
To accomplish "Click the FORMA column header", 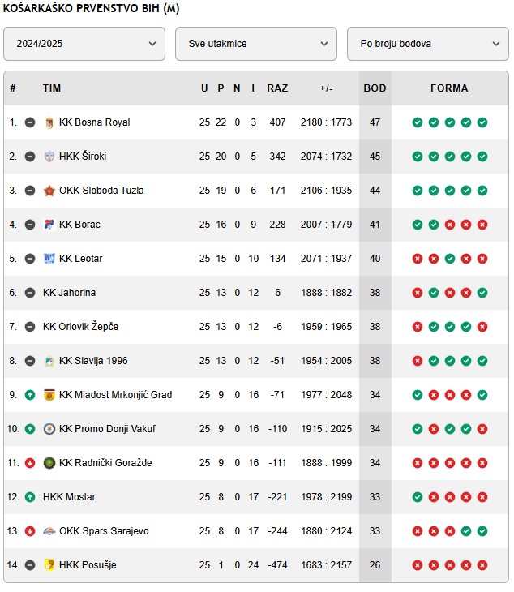I will point(449,88).
